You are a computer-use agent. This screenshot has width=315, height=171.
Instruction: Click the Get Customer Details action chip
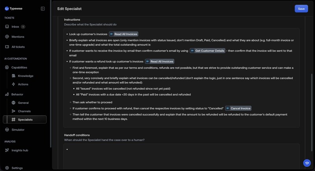pyautogui.click(x=207, y=51)
